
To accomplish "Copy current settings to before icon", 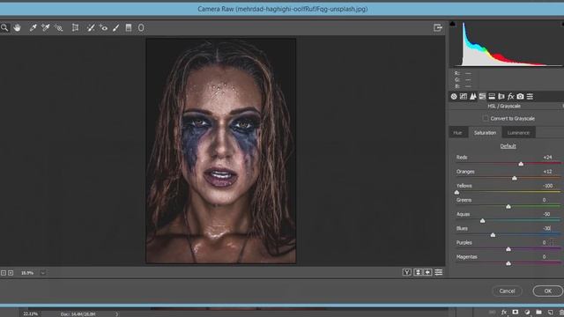I will click(427, 272).
